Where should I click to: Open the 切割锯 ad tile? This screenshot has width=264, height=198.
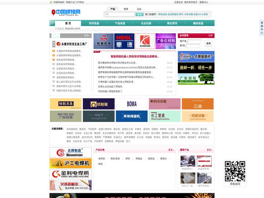tap(99, 104)
